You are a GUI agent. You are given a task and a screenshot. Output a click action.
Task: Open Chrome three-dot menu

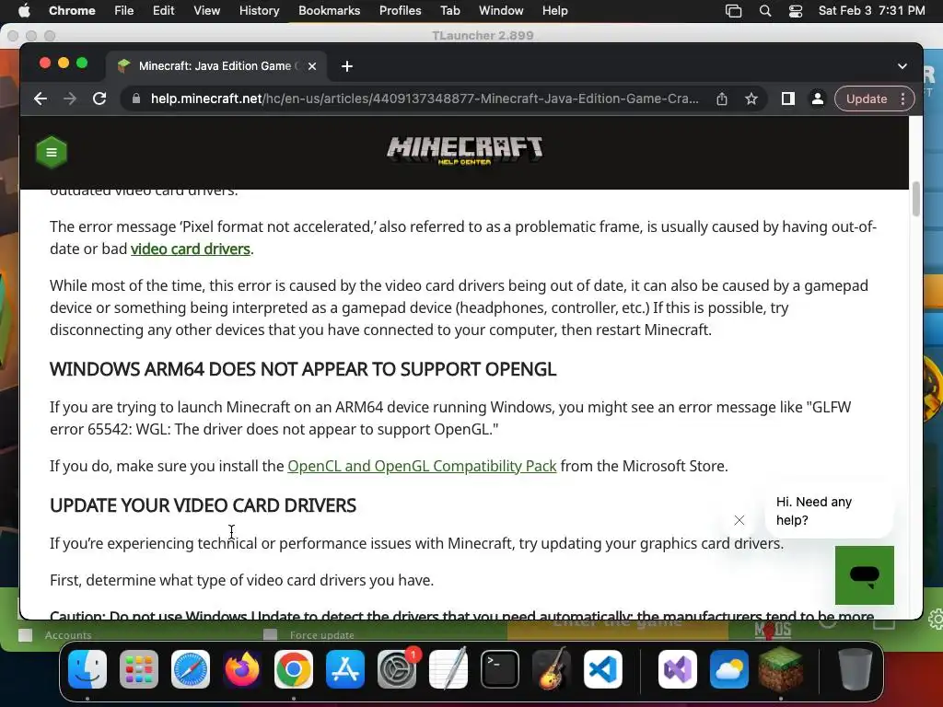click(902, 99)
